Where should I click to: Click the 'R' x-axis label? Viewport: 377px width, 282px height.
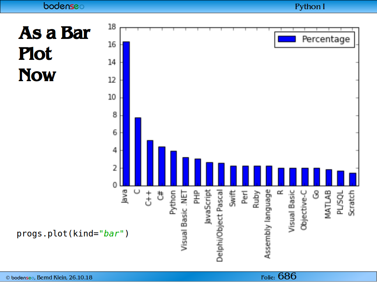click(280, 192)
